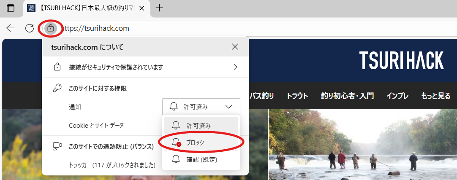The image size is (457, 180).
Task: Open 釣り初心者・入門 navigation link
Action: click(x=347, y=96)
